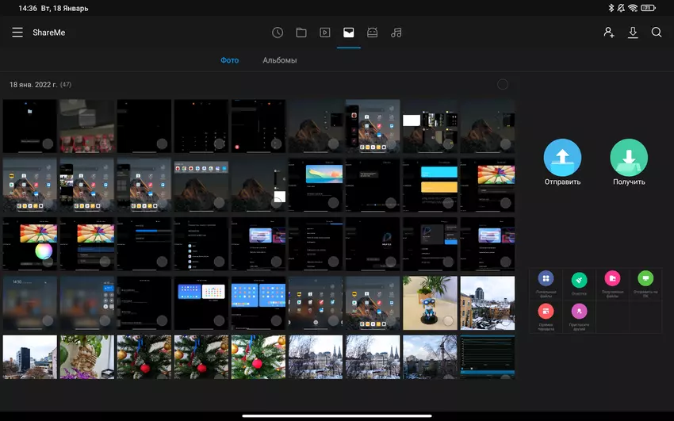Click the search magnifier icon
Screen dimensions: 674x421
tap(657, 33)
